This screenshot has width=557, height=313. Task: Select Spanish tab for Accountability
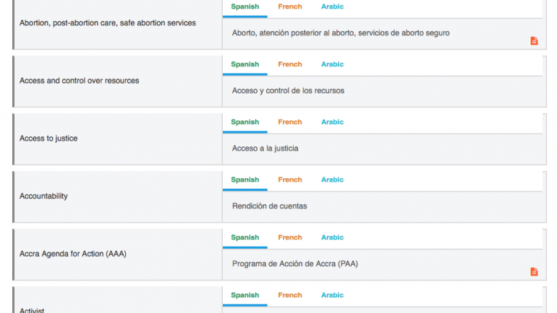pyautogui.click(x=245, y=180)
